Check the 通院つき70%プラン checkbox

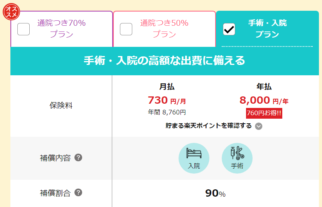point(24,29)
